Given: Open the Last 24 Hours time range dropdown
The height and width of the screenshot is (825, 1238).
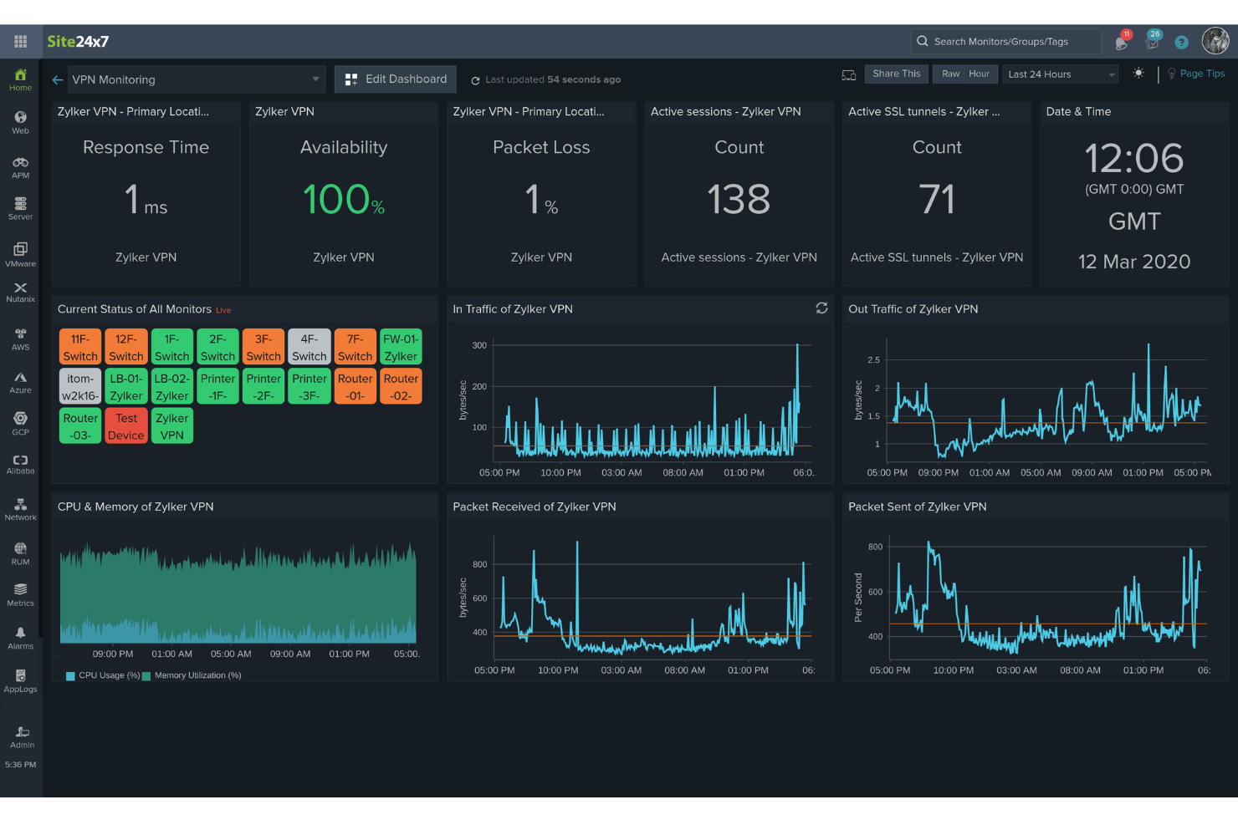Looking at the screenshot, I should pyautogui.click(x=1060, y=74).
